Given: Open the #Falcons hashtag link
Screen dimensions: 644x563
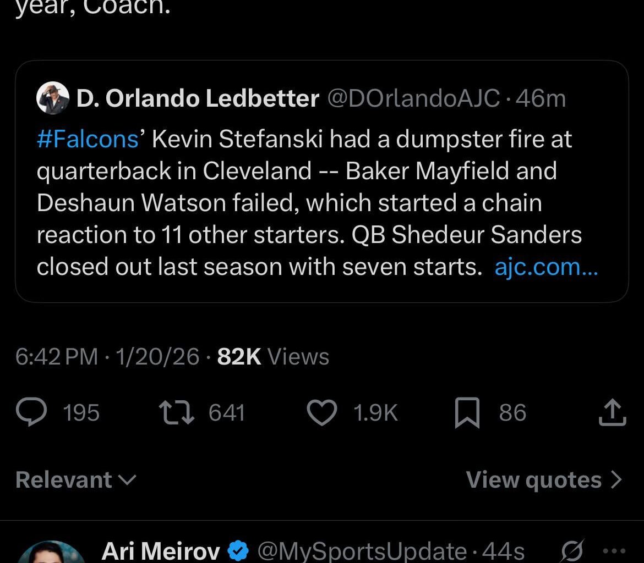Looking at the screenshot, I should click(88, 139).
